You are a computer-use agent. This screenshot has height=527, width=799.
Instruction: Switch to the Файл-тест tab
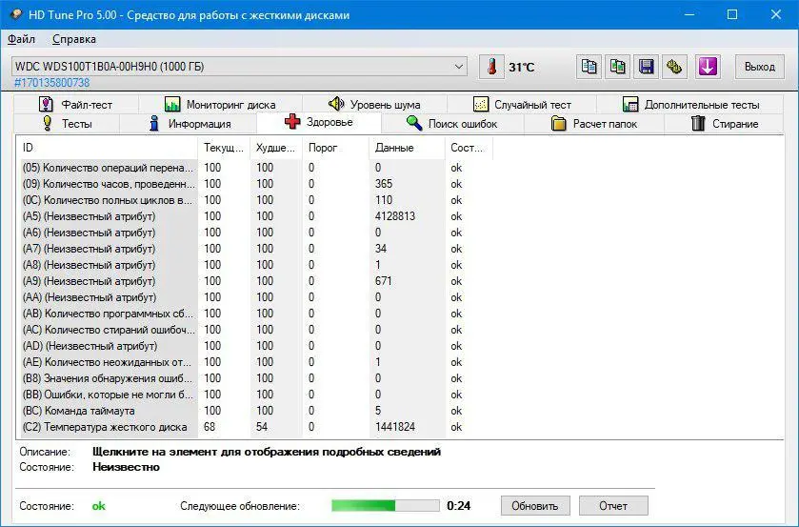click(76, 104)
